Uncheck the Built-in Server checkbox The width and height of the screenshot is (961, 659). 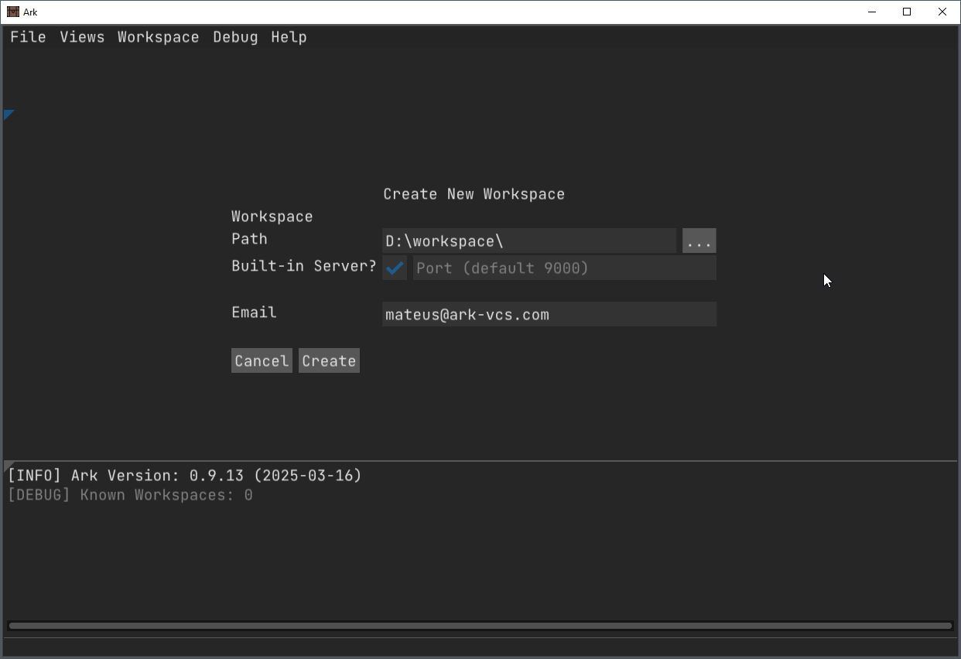click(x=395, y=268)
